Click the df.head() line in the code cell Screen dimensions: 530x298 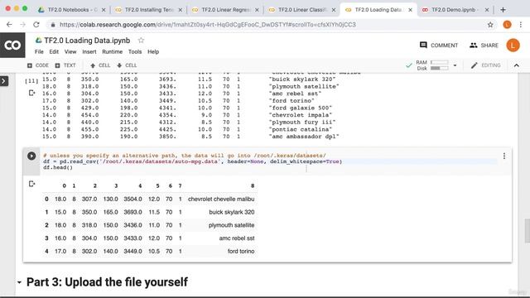(x=58, y=167)
